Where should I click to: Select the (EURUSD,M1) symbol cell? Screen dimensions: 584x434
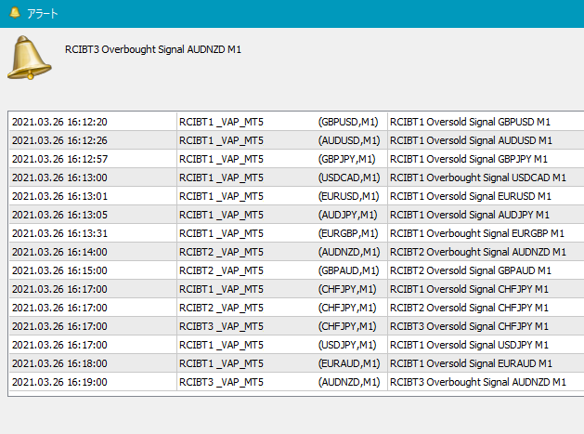click(348, 196)
